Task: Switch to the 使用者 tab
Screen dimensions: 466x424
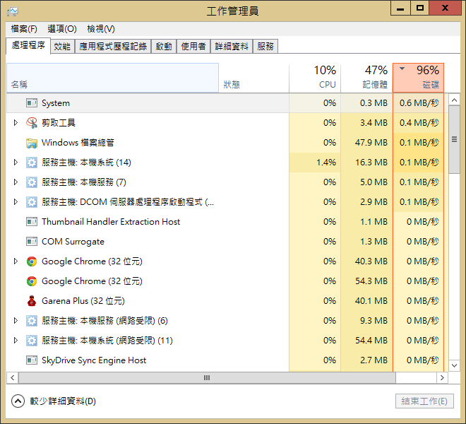Action: [x=193, y=47]
